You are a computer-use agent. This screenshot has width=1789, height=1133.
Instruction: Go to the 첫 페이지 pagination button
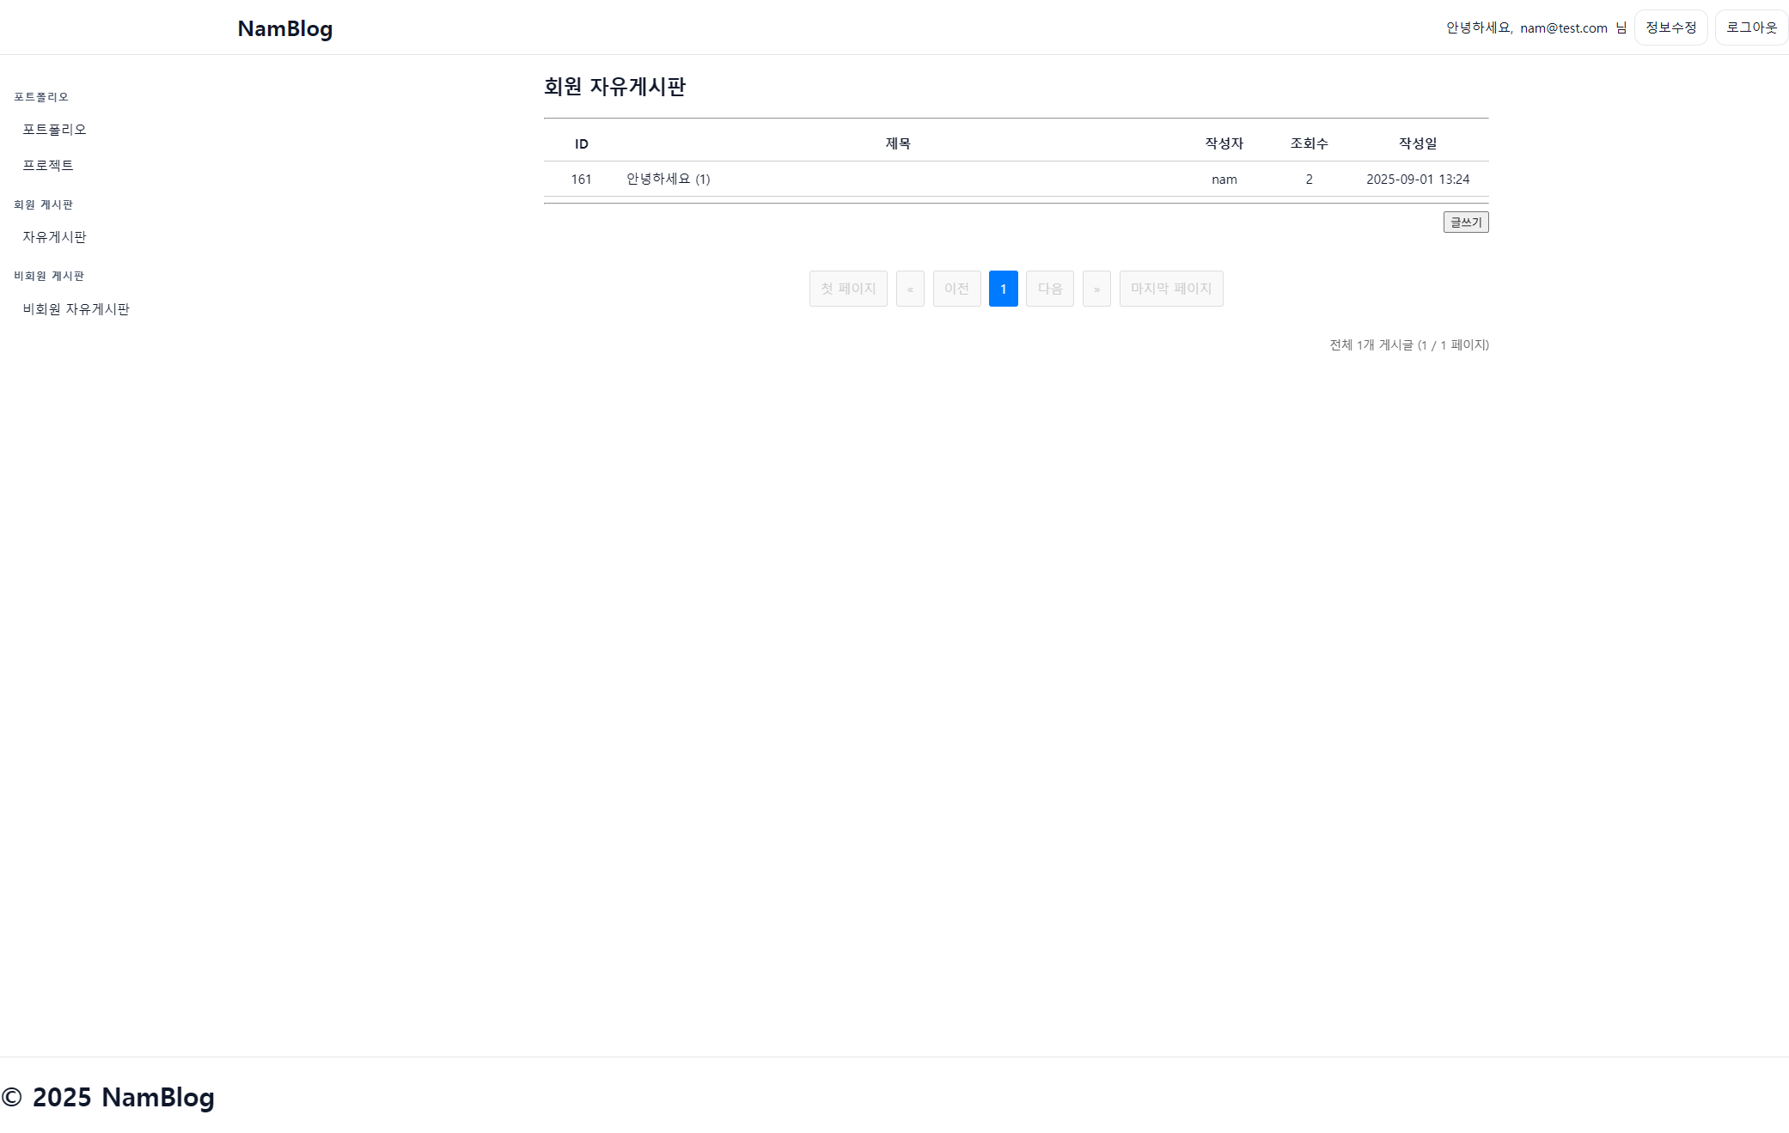click(847, 289)
